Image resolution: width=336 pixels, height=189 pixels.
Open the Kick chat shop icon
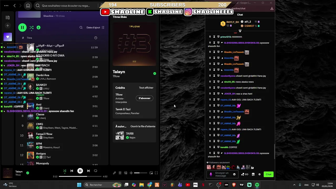[253, 174]
